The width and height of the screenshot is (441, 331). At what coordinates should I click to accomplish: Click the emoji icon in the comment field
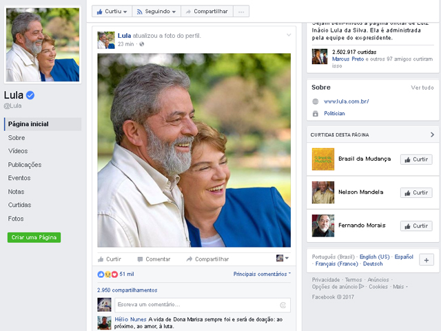283,305
